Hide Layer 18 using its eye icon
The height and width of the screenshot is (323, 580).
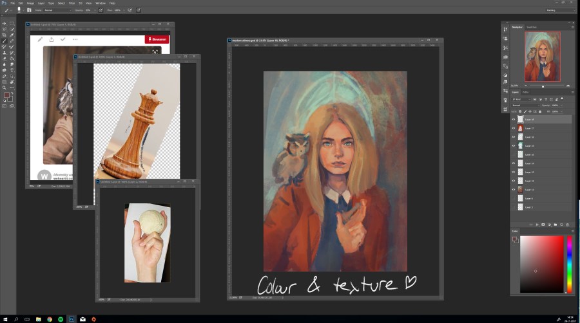514,120
